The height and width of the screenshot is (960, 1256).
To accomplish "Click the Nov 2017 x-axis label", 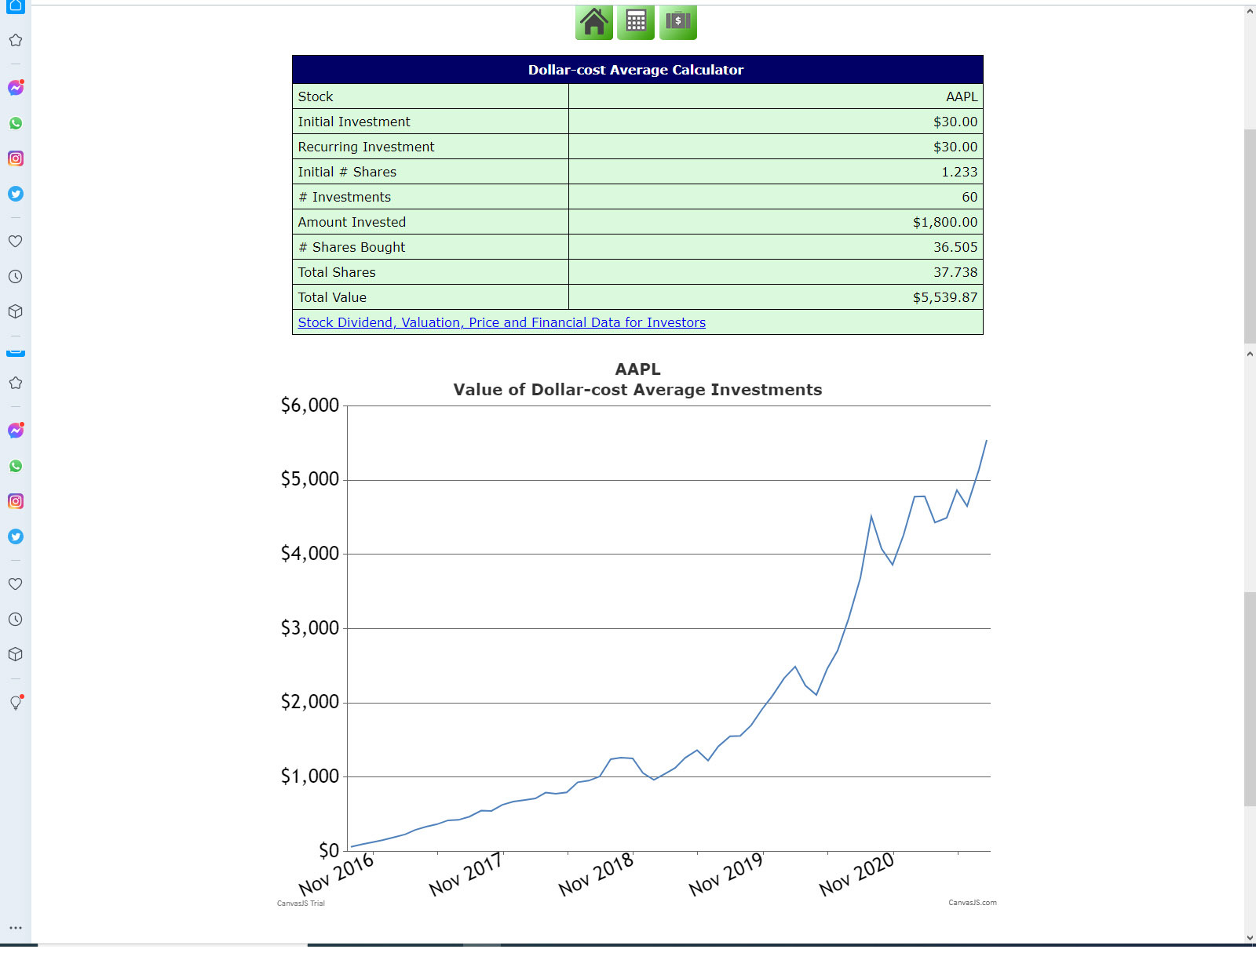I will tap(466, 874).
